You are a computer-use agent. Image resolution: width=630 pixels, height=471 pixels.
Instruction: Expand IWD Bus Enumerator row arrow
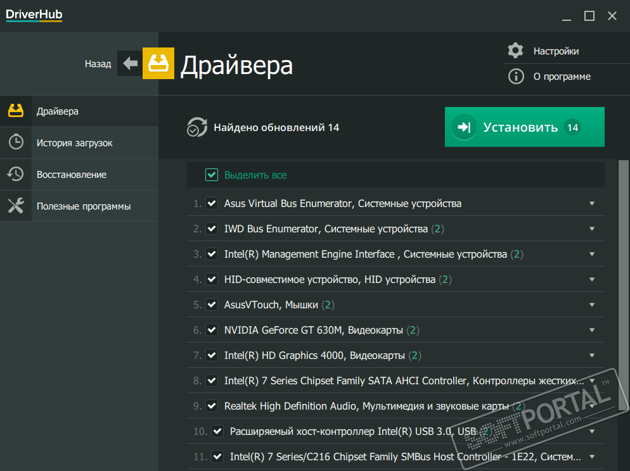coord(592,229)
